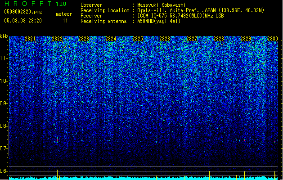Click time marker 2329
Image resolution: width=283 pixels, height=180 pixels.
[246, 39]
